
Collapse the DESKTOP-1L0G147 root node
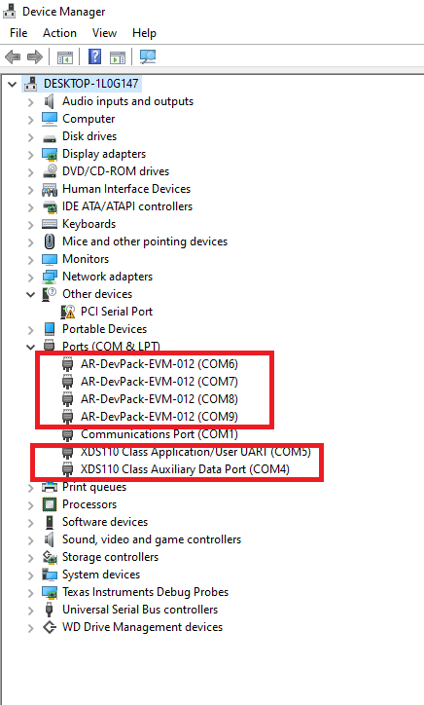pyautogui.click(x=13, y=84)
